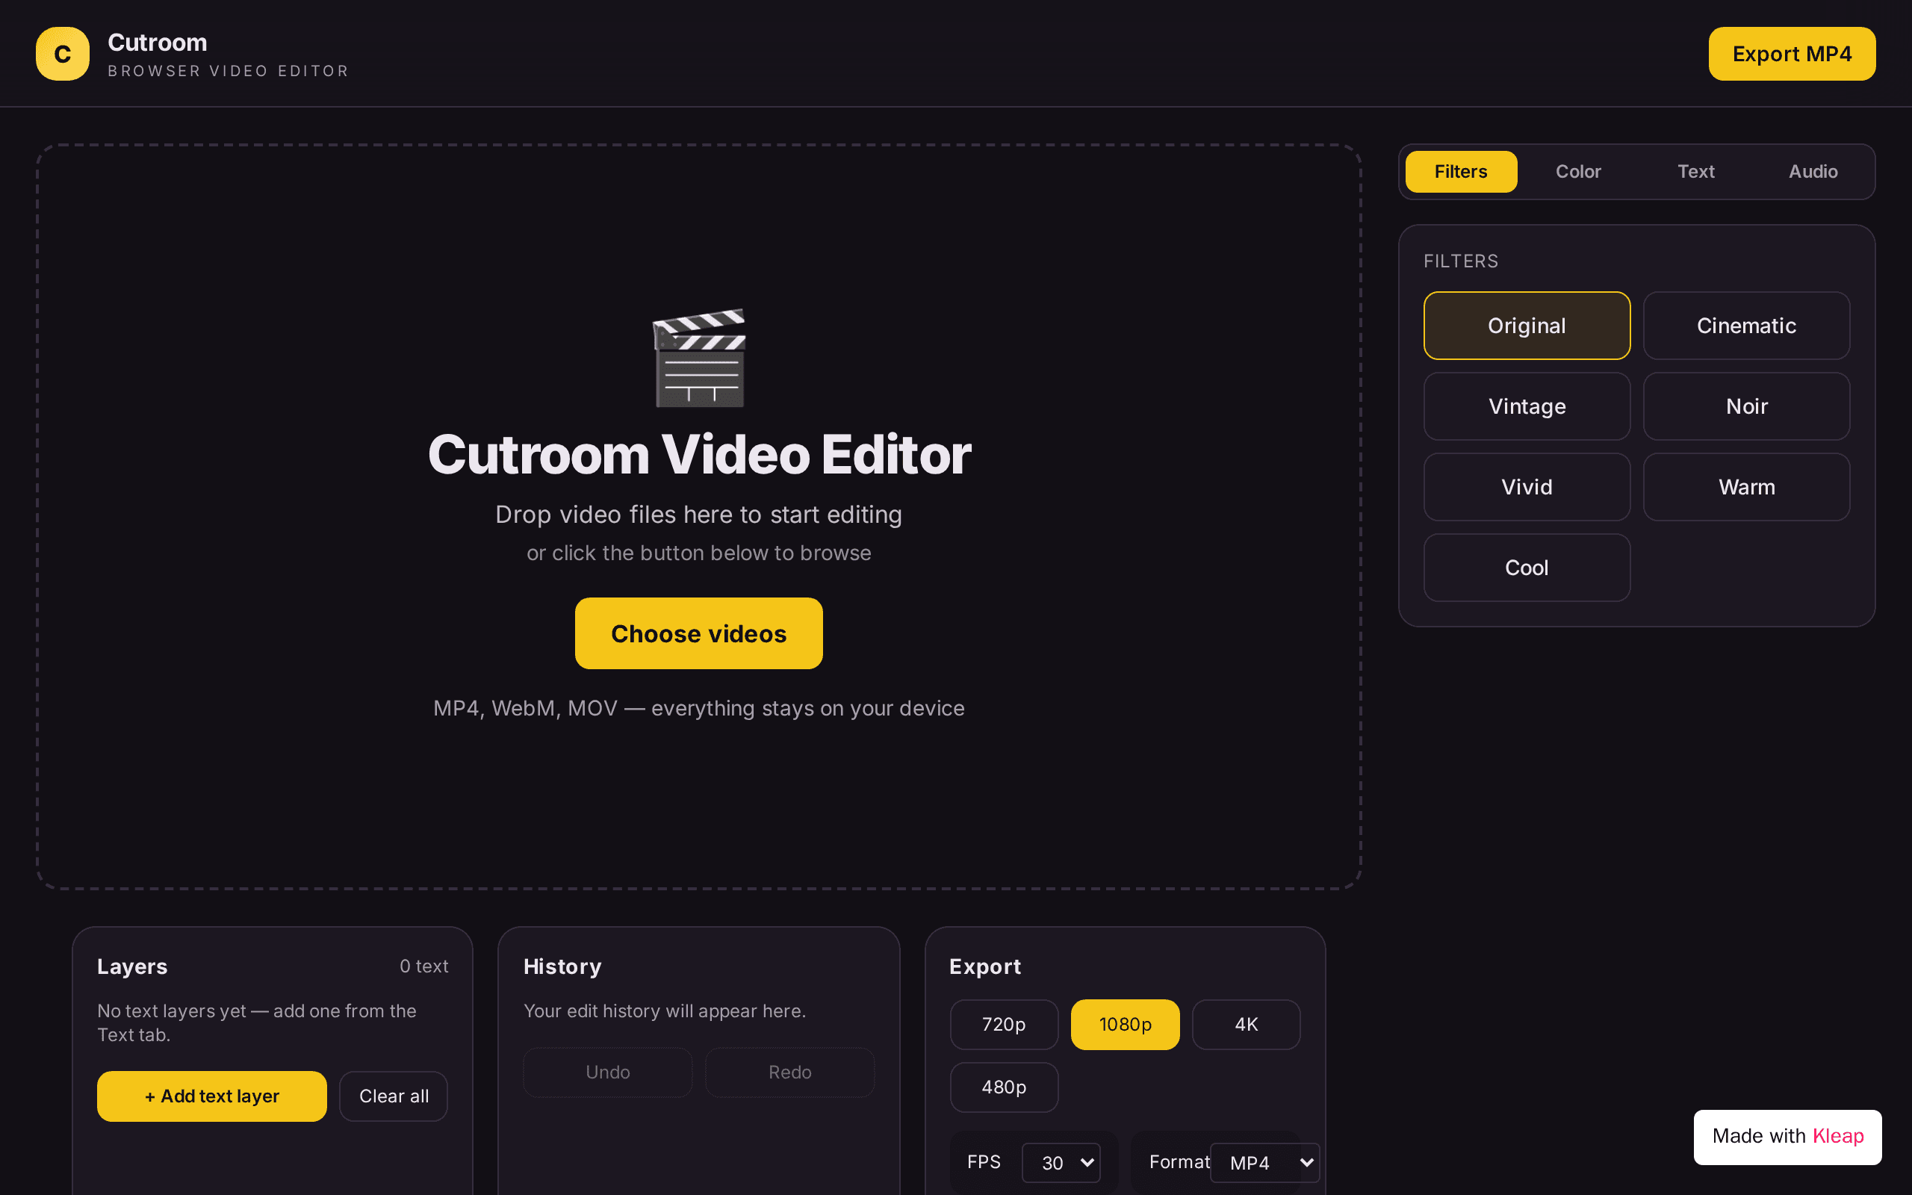The width and height of the screenshot is (1912, 1195).
Task: Apply the Vintage filter
Action: click(x=1527, y=406)
